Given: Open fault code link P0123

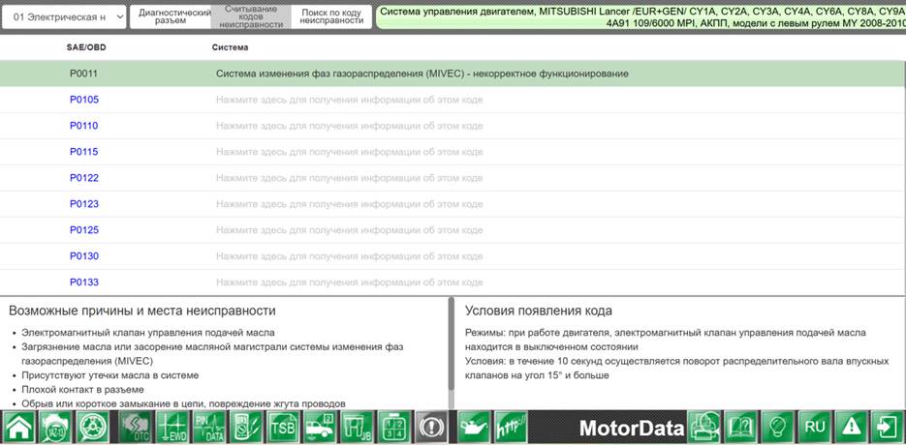Looking at the screenshot, I should pyautogui.click(x=84, y=204).
